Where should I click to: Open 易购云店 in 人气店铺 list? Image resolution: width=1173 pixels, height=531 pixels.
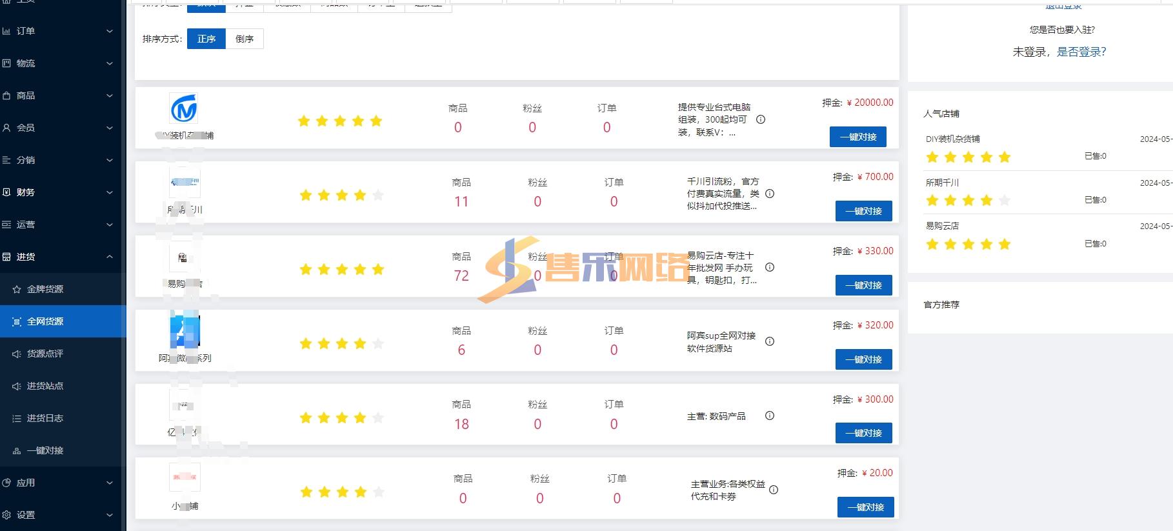[x=942, y=226]
